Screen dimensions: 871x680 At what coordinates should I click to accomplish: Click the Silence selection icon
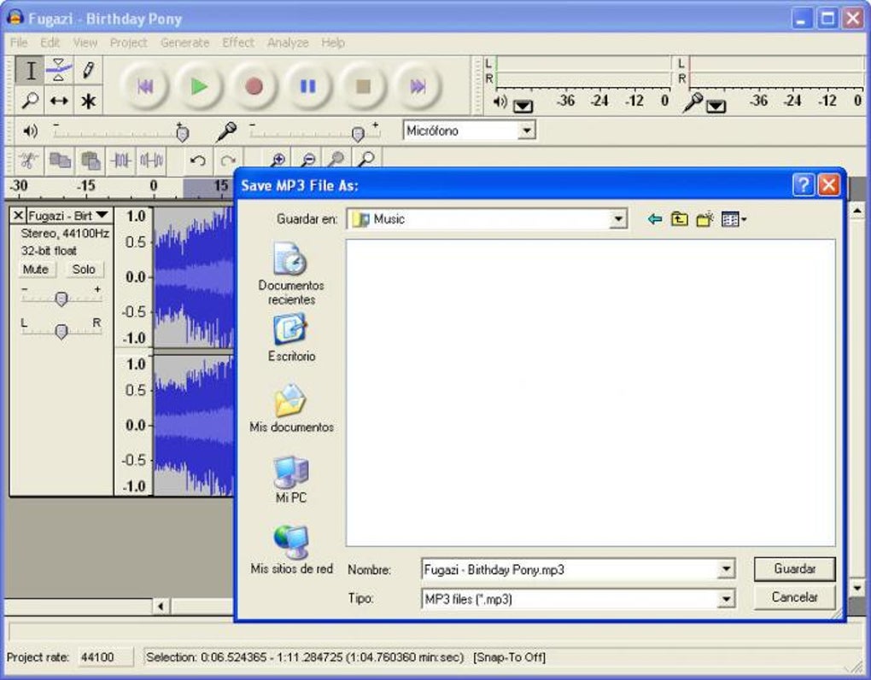[151, 161]
